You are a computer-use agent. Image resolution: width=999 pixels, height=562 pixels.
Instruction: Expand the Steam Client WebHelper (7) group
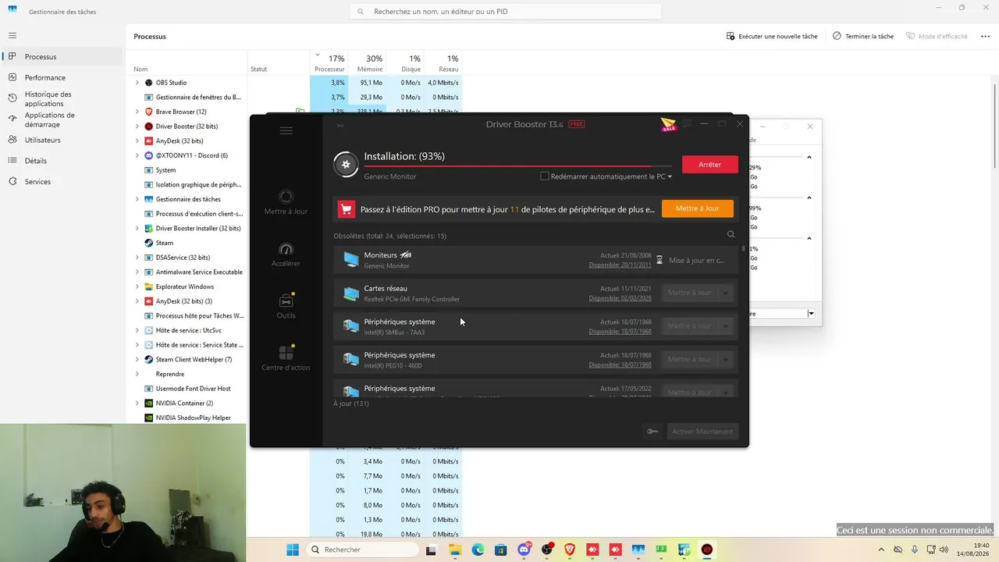coord(137,360)
